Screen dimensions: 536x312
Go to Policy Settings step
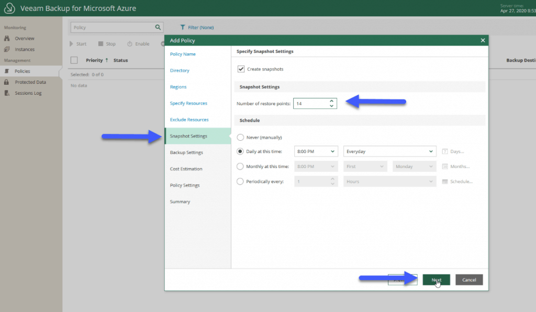coord(185,185)
